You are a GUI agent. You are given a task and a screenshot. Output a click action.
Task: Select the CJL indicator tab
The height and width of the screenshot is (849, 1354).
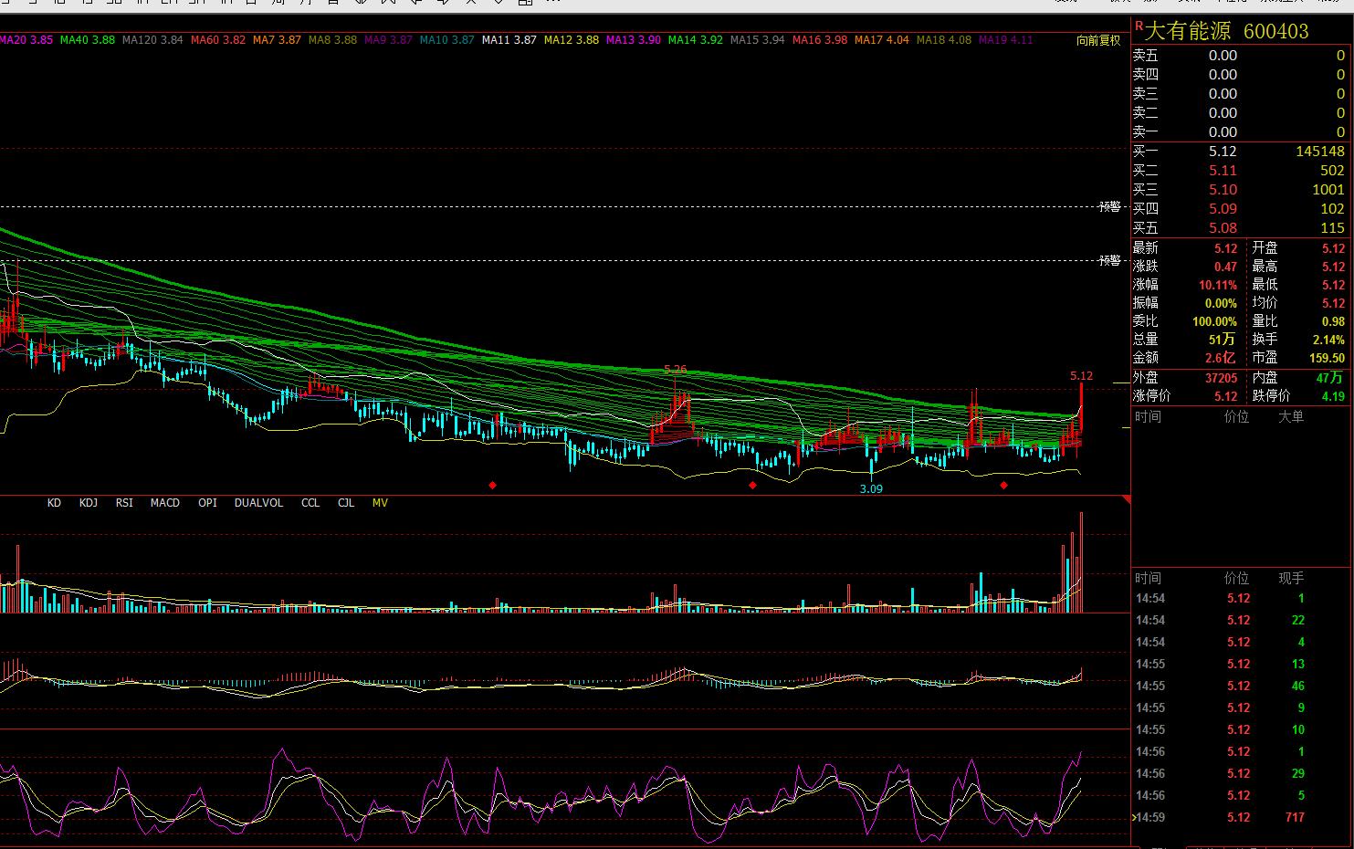tap(346, 503)
